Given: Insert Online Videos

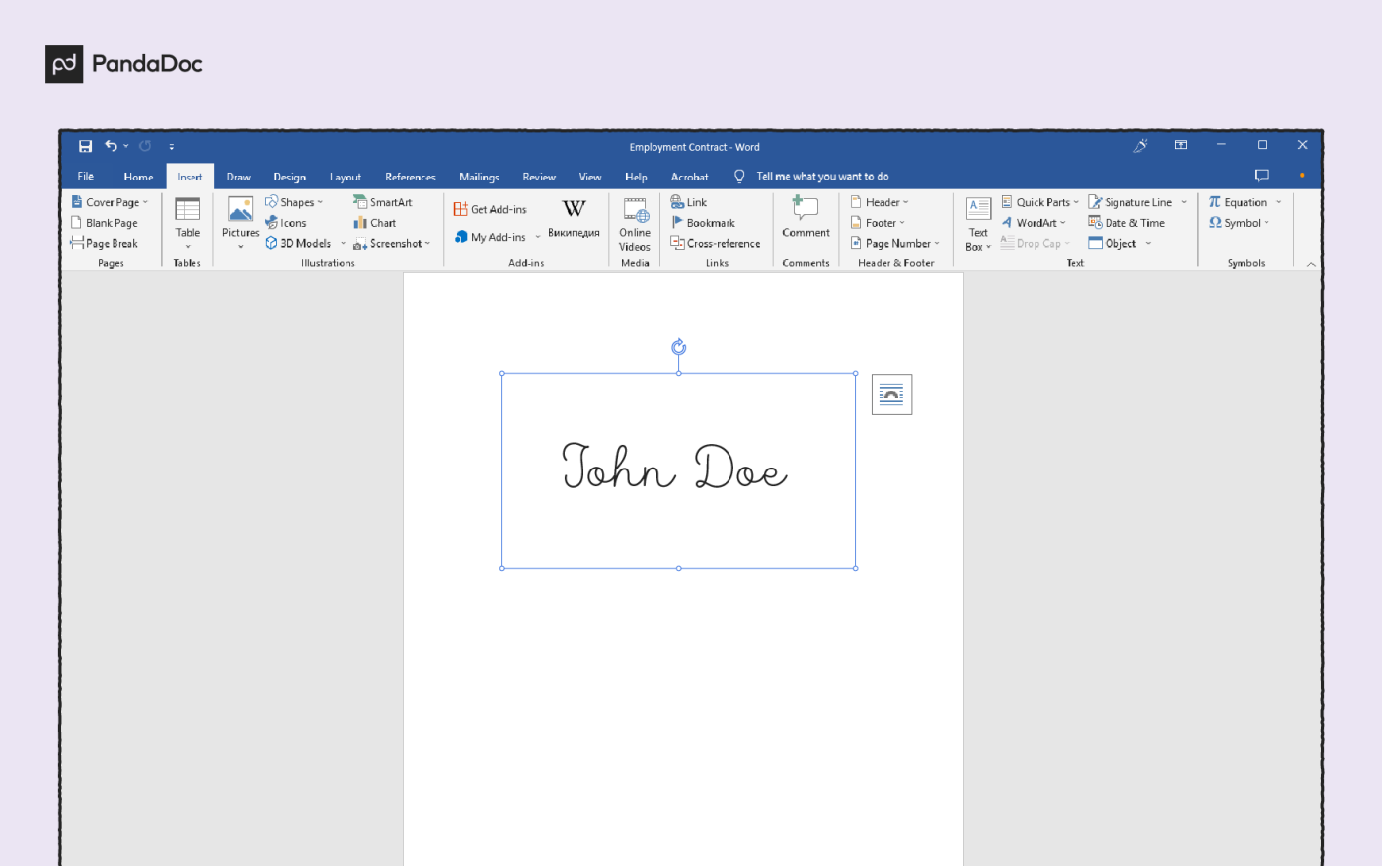Looking at the screenshot, I should tap(634, 225).
